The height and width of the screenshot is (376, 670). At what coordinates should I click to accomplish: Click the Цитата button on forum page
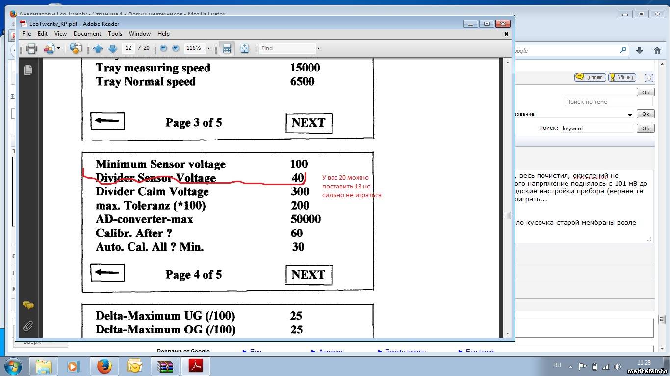tap(590, 77)
